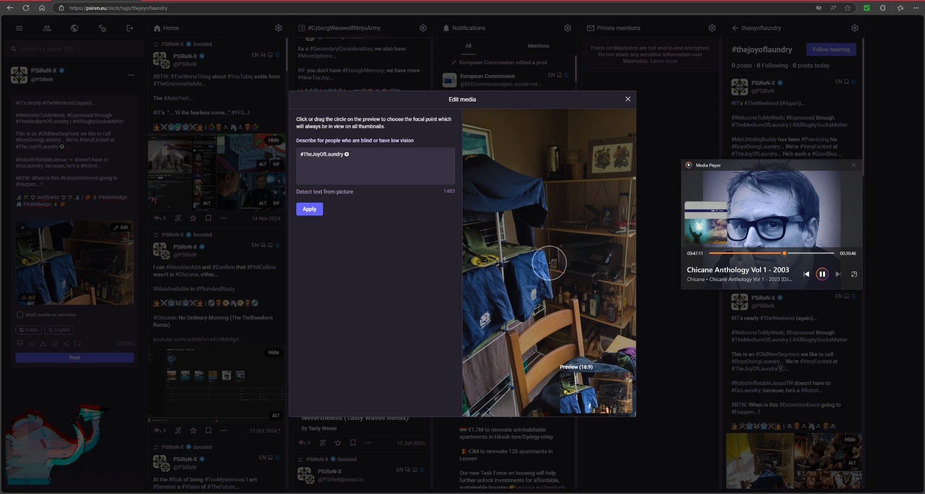This screenshot has width=925, height=494.
Task: Click the media description text area
Action: pos(376,166)
